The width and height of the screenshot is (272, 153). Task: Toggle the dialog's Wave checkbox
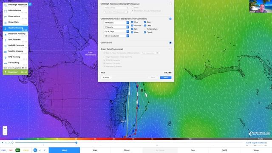[132, 32]
